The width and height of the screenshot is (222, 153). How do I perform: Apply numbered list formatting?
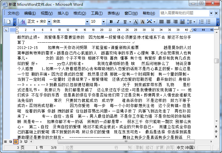pos(201,22)
